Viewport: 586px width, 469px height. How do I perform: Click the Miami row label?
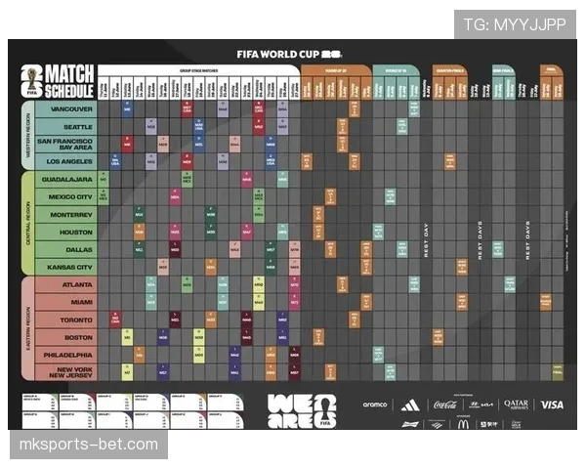(x=66, y=302)
